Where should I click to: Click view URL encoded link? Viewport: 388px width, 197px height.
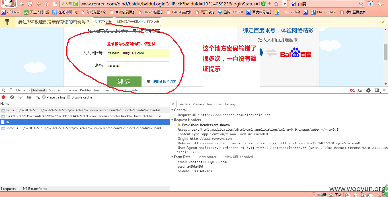(x=239, y=157)
